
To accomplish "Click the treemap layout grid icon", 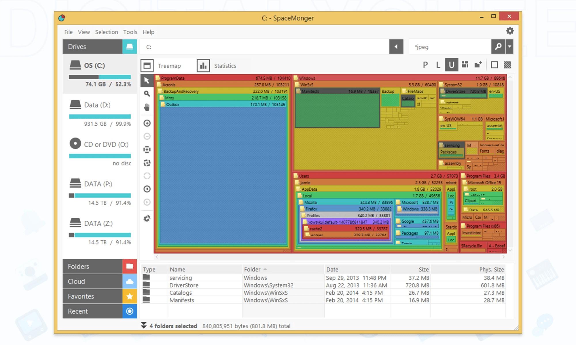I will (465, 65).
